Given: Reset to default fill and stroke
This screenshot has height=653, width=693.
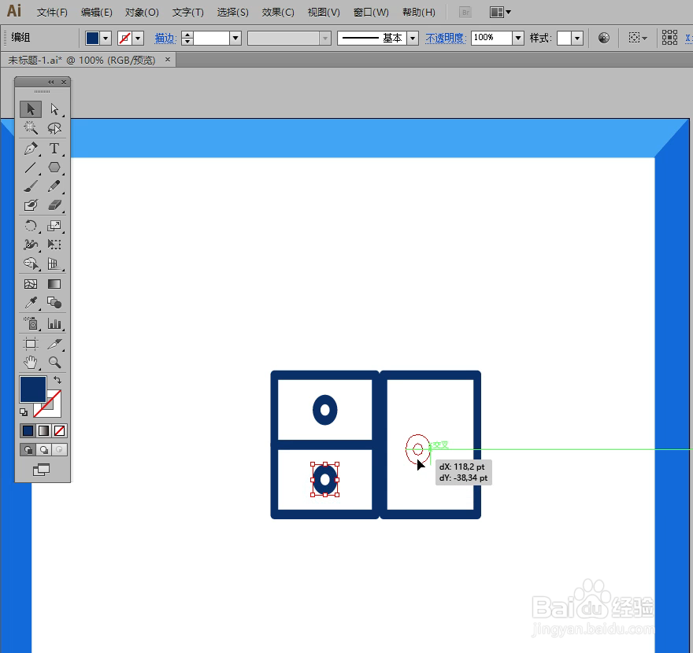Looking at the screenshot, I should (24, 412).
